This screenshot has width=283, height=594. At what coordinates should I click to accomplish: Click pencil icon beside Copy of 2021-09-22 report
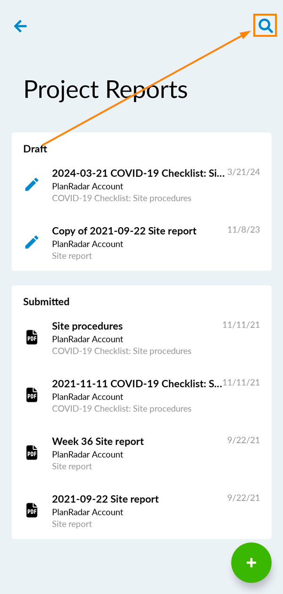coord(32,243)
